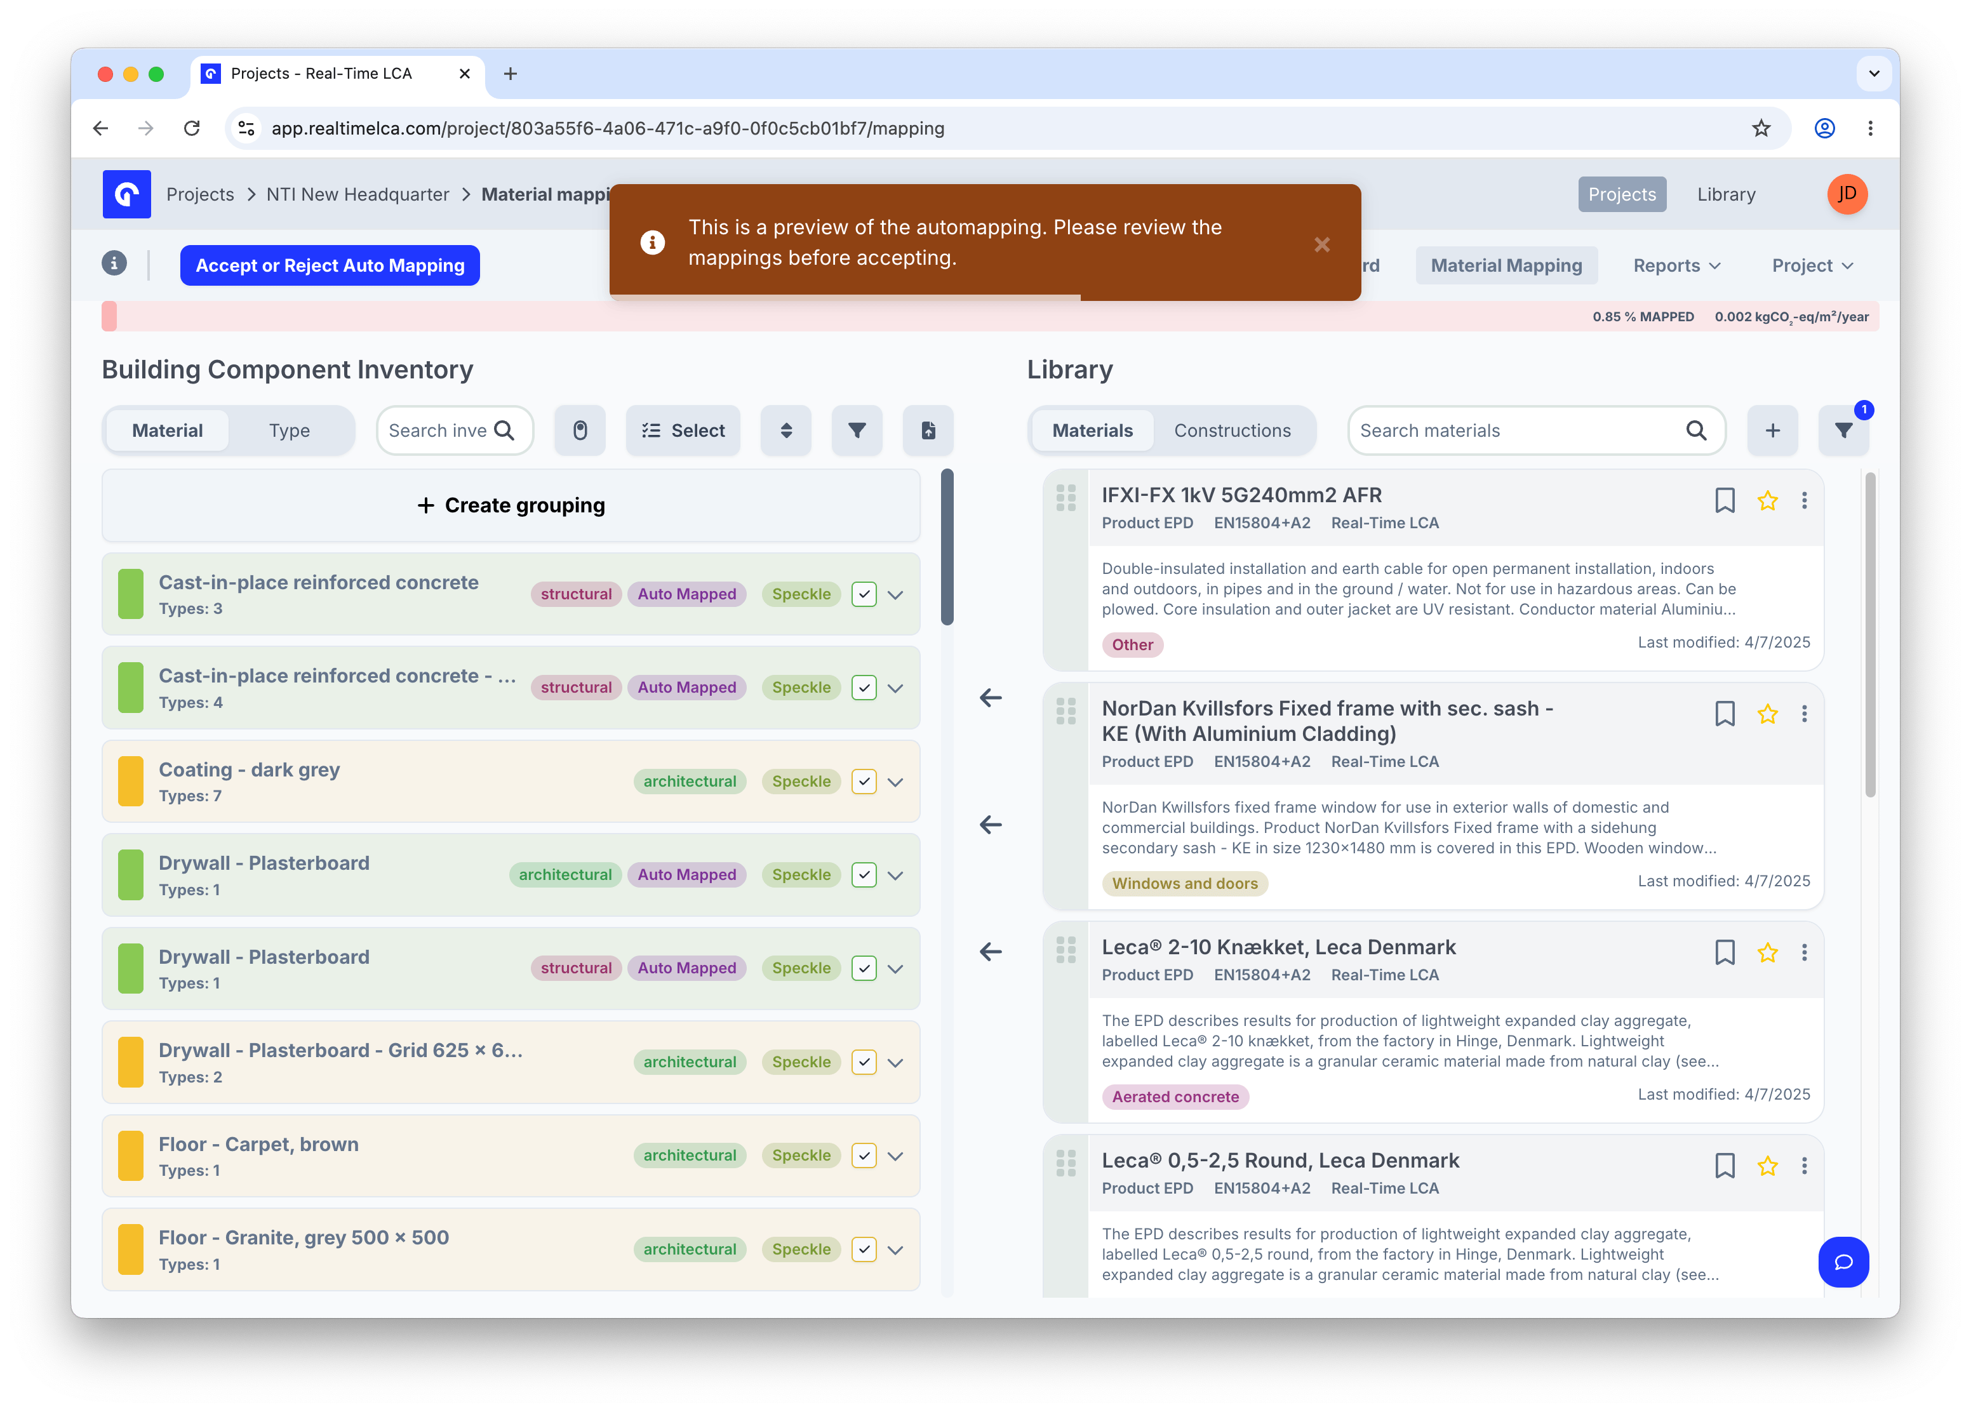Viewport: 1971px width, 1412px height.
Task: Click the map arrow beside NorDan Kvillsfors card
Action: coord(991,823)
